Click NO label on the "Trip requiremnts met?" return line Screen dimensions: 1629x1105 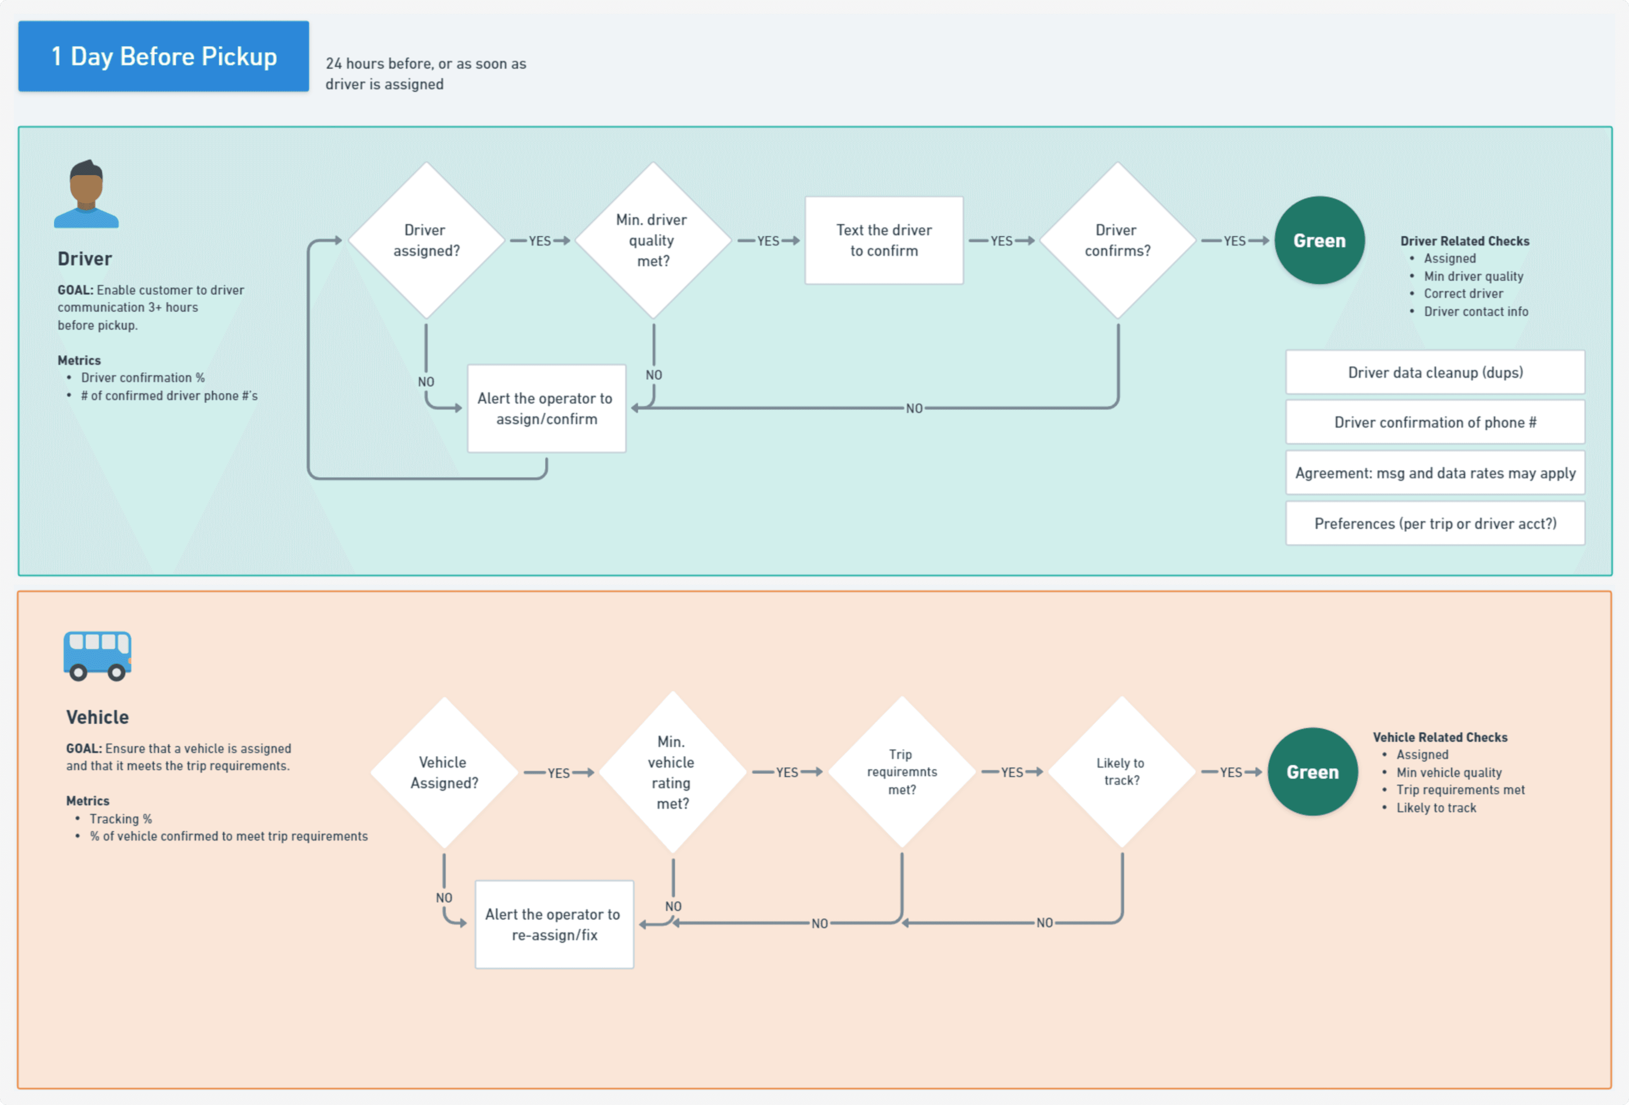point(820,924)
